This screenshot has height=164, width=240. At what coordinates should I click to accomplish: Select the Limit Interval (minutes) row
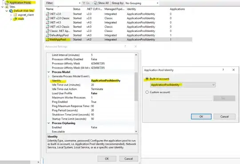point(91,55)
